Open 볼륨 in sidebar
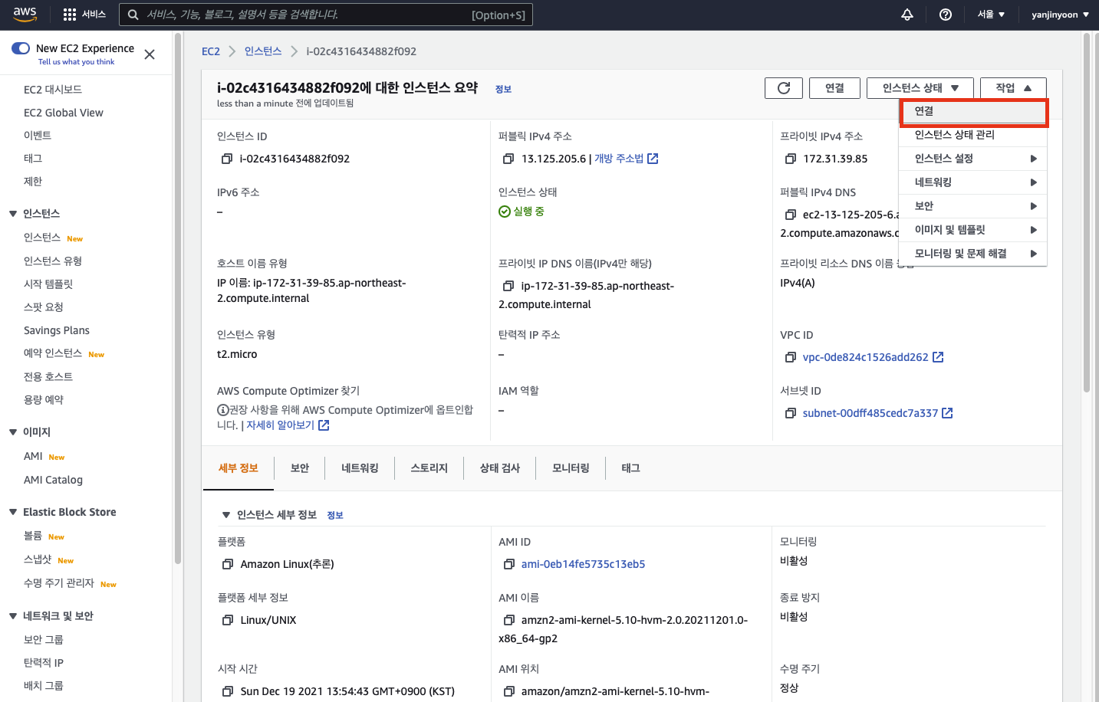This screenshot has width=1099, height=702. [33, 536]
